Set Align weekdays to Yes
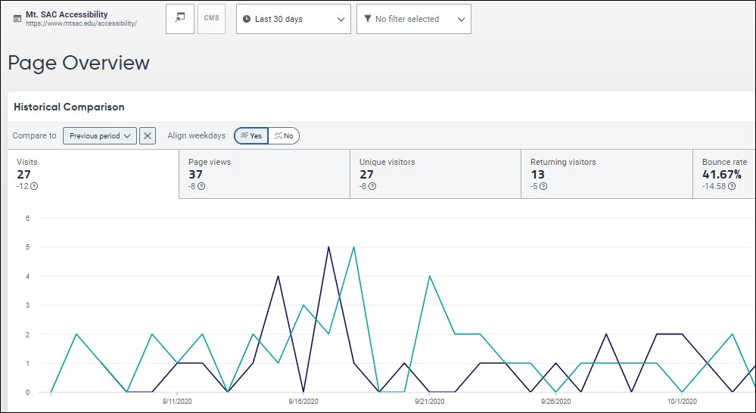Viewport: 756px width, 413px height. 251,136
